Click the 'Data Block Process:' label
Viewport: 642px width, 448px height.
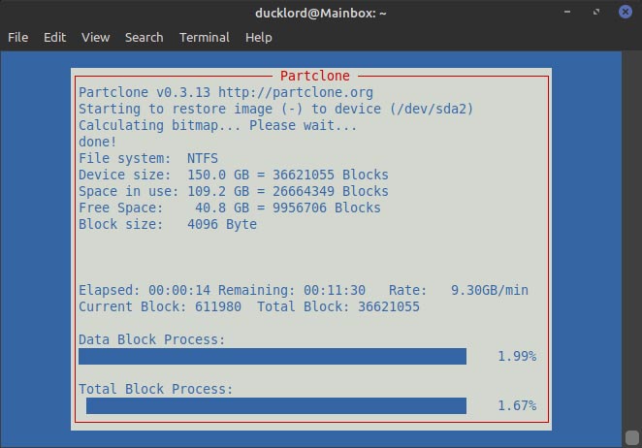pos(152,339)
